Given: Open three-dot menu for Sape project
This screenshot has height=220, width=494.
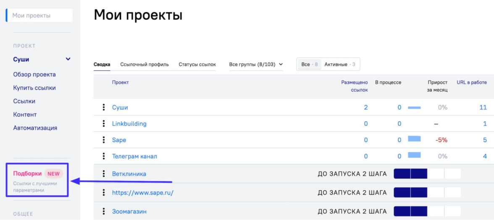Looking at the screenshot, I should click(x=103, y=140).
